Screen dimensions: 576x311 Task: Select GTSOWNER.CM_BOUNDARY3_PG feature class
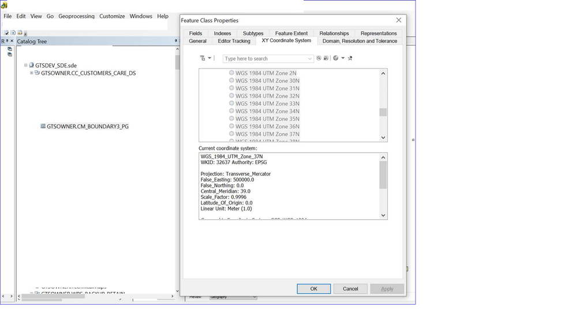(88, 127)
